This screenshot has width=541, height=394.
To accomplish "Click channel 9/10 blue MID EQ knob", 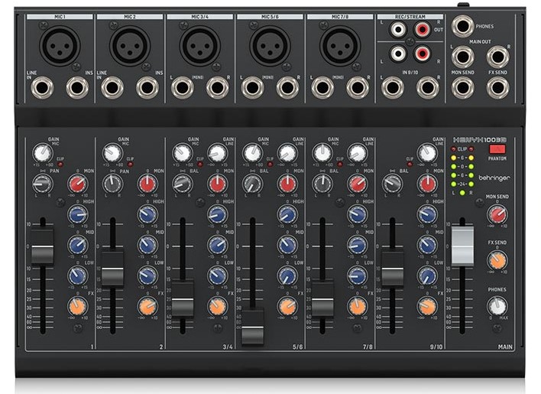I will (428, 245).
